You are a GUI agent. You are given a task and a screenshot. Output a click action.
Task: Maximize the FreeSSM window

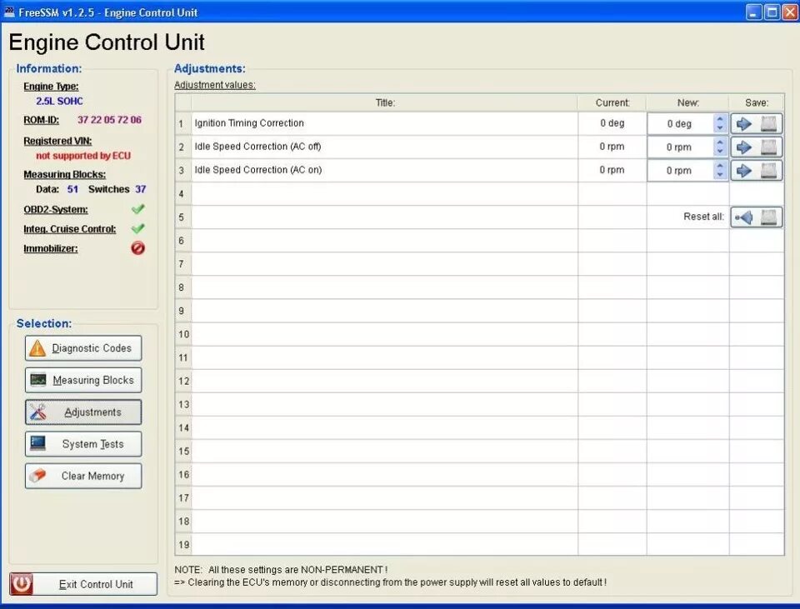pyautogui.click(x=772, y=12)
